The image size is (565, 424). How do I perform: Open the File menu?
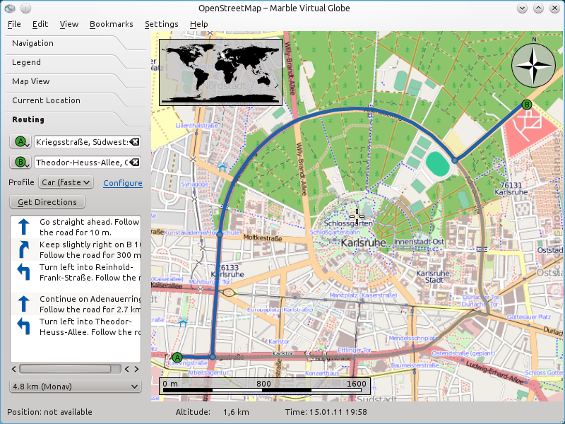[x=14, y=24]
